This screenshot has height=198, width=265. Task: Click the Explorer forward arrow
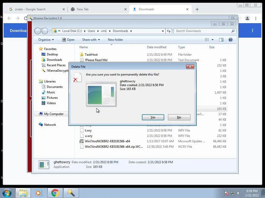coord(45,31)
